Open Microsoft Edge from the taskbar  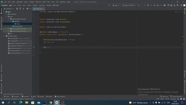pyautogui.click(x=21, y=102)
